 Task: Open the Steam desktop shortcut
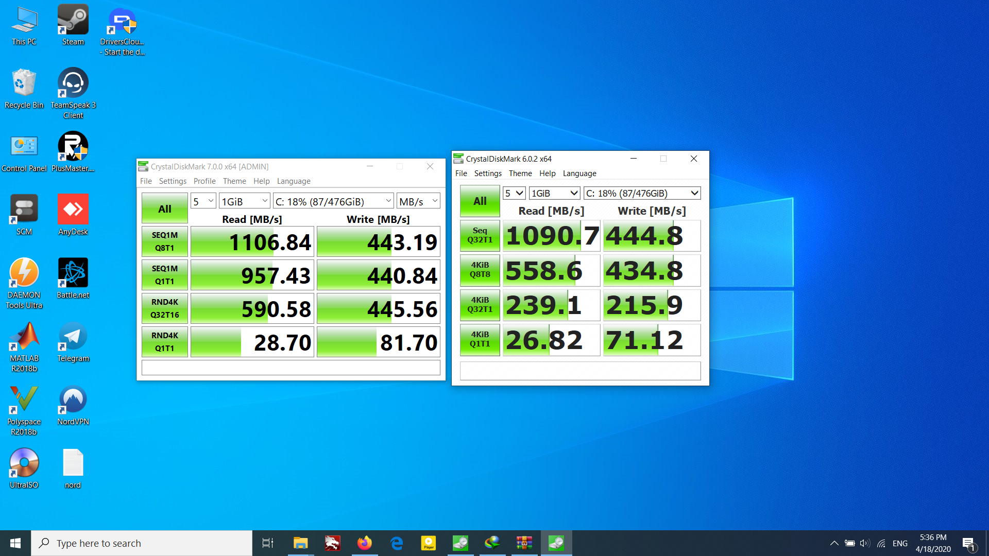(x=73, y=25)
